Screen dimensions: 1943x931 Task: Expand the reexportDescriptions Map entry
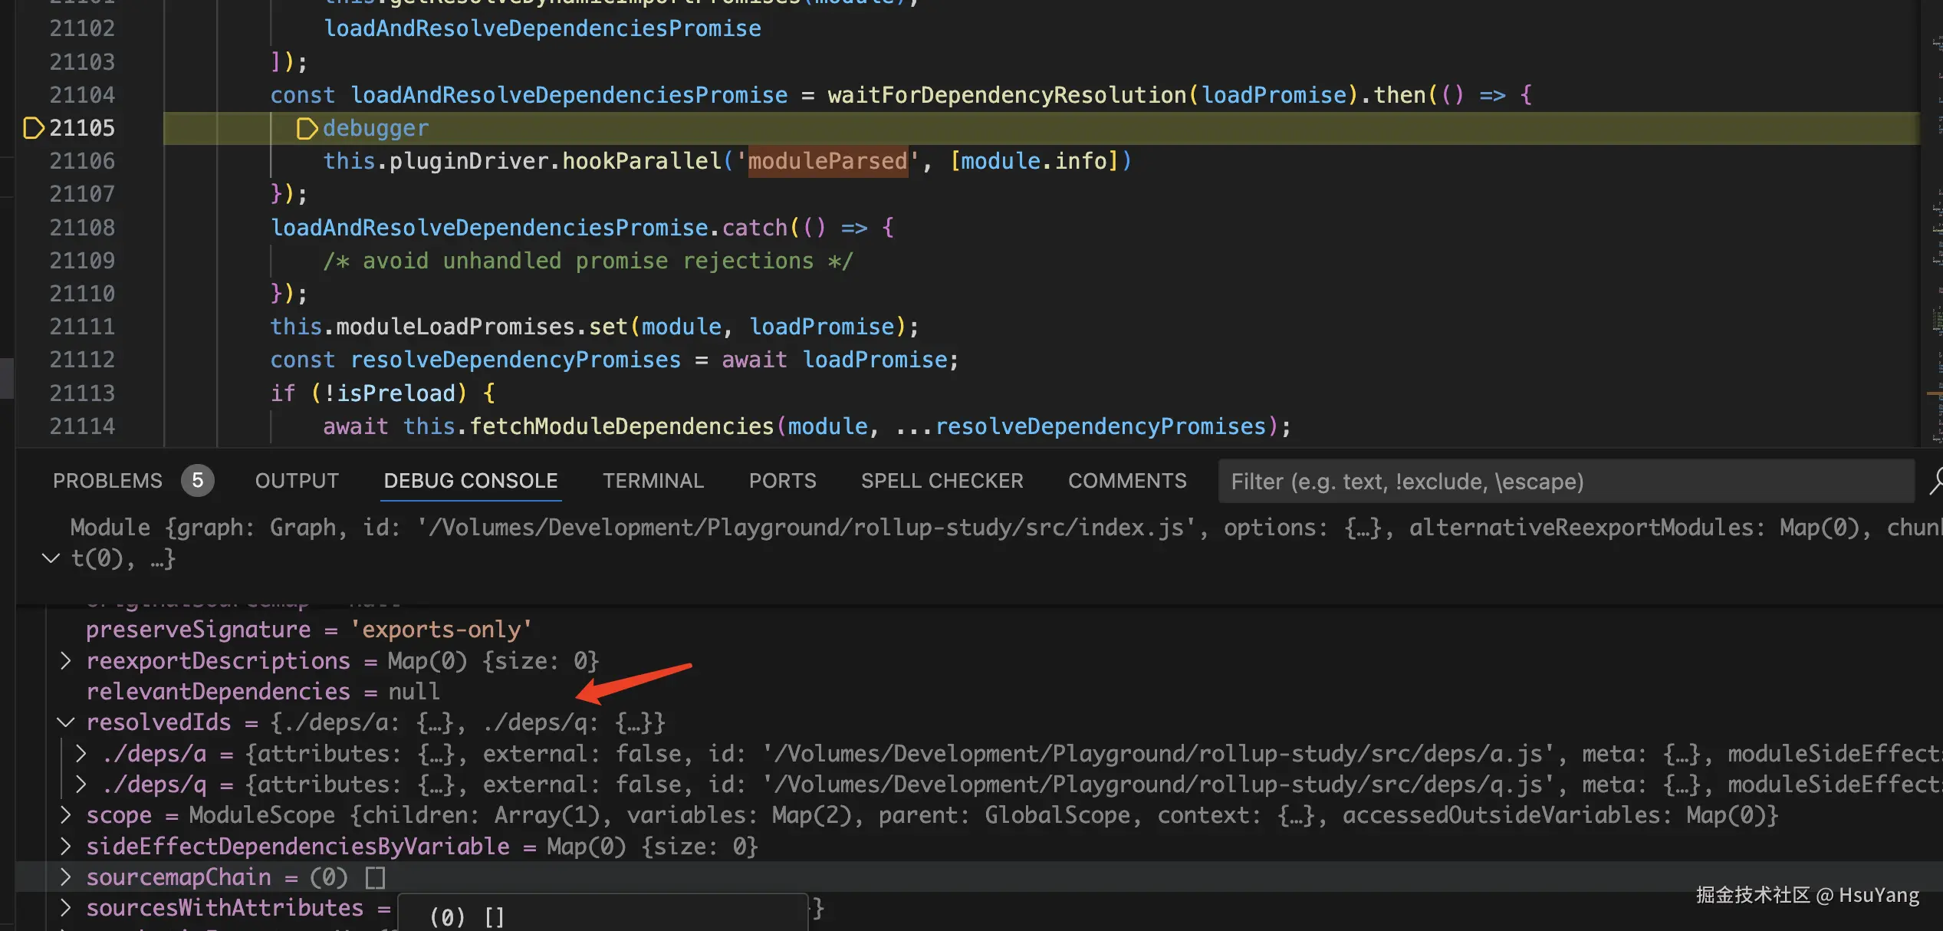(66, 660)
